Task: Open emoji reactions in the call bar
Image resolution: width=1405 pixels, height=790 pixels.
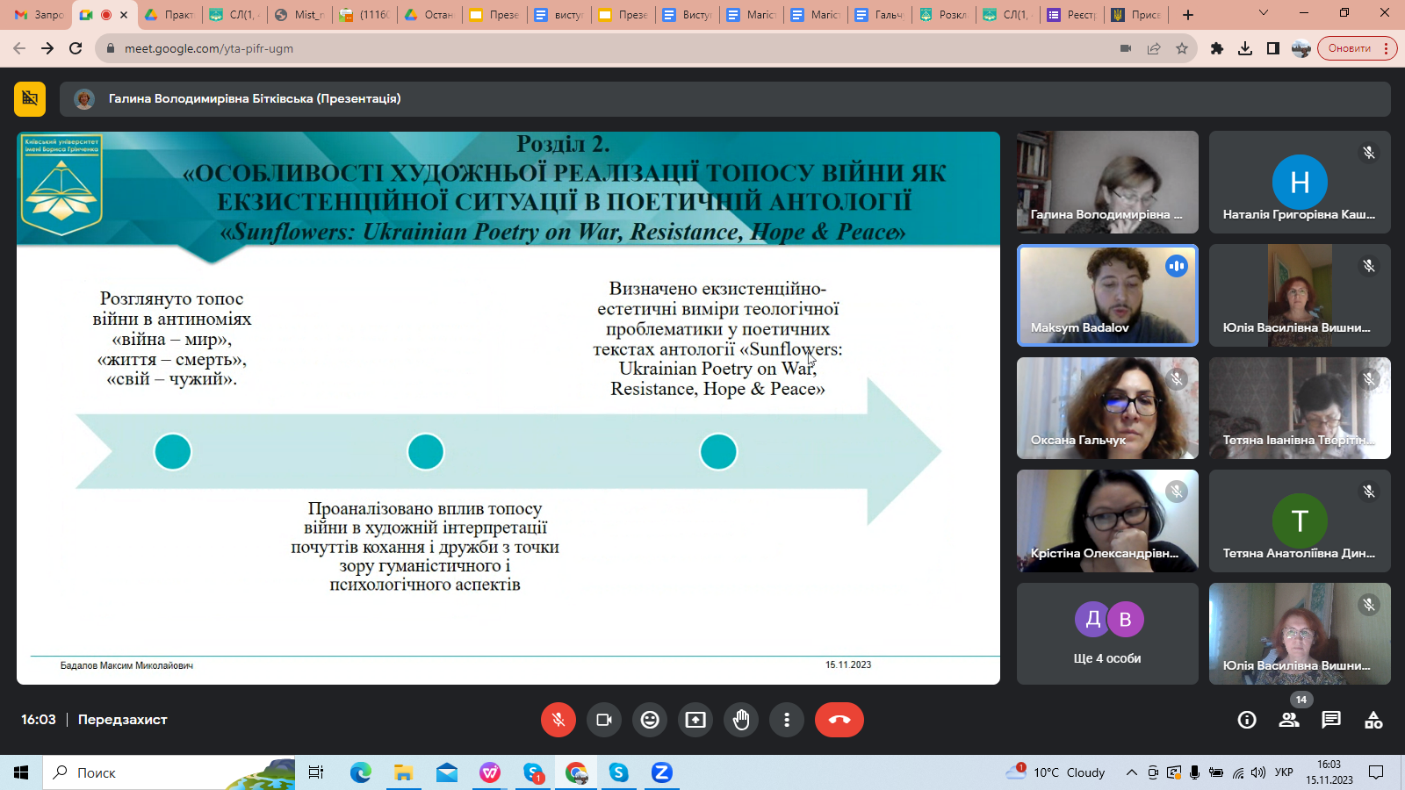Action: (650, 720)
